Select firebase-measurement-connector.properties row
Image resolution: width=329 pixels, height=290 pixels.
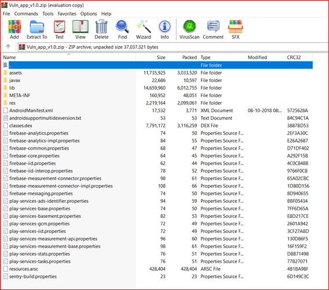tap(157, 179)
